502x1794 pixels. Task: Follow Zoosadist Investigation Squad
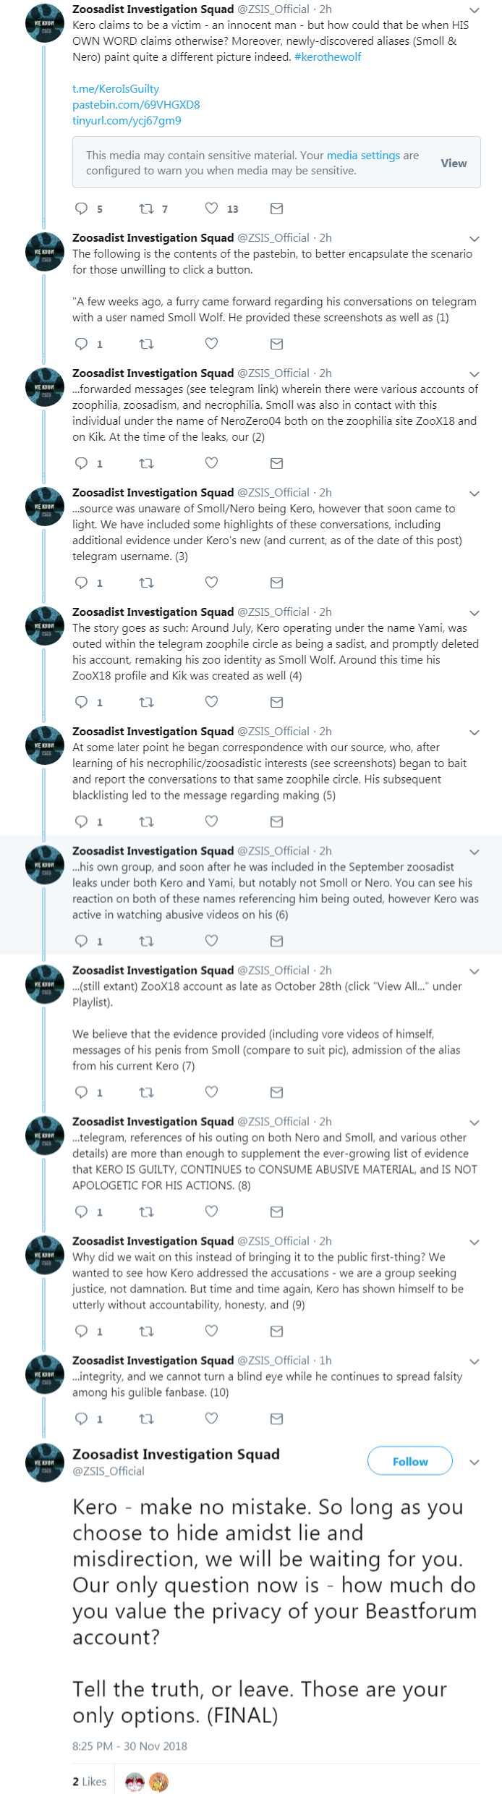coord(410,1461)
